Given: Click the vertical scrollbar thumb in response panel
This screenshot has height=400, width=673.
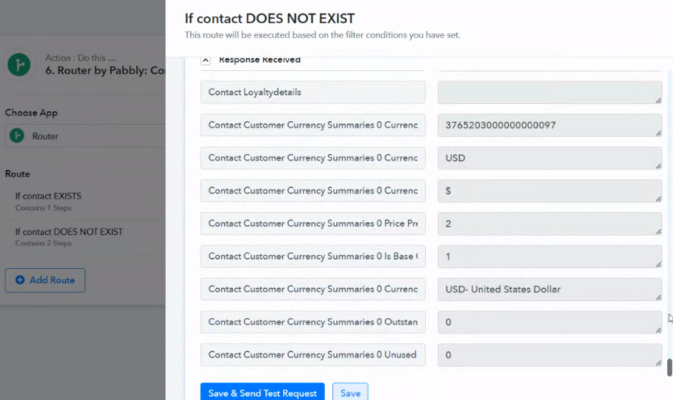Looking at the screenshot, I should click(x=669, y=367).
